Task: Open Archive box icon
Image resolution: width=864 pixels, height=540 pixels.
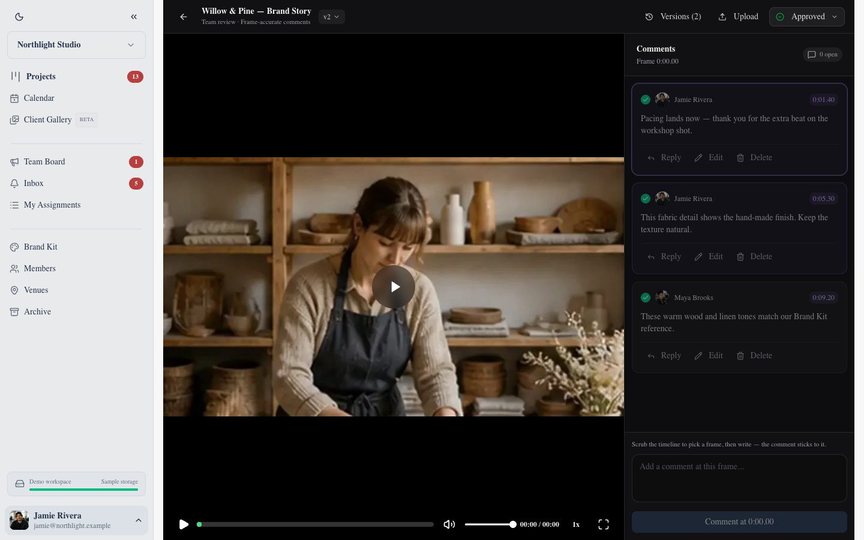Action: click(x=14, y=311)
